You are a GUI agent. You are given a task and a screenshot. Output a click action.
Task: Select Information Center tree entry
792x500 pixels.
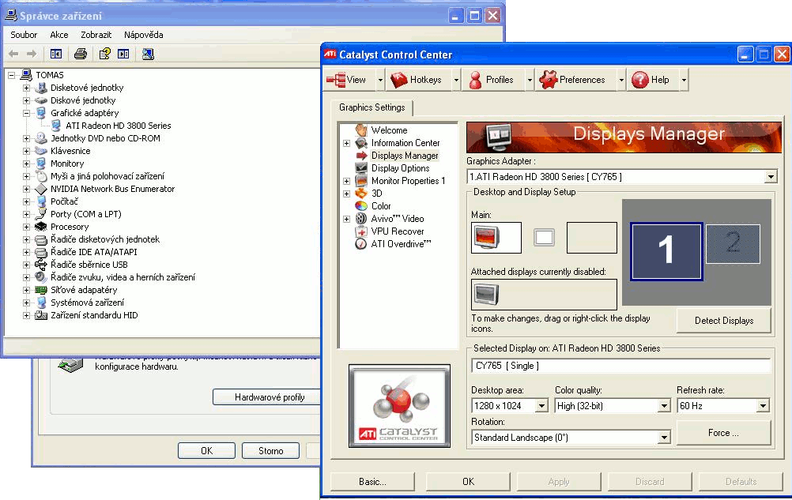(405, 143)
